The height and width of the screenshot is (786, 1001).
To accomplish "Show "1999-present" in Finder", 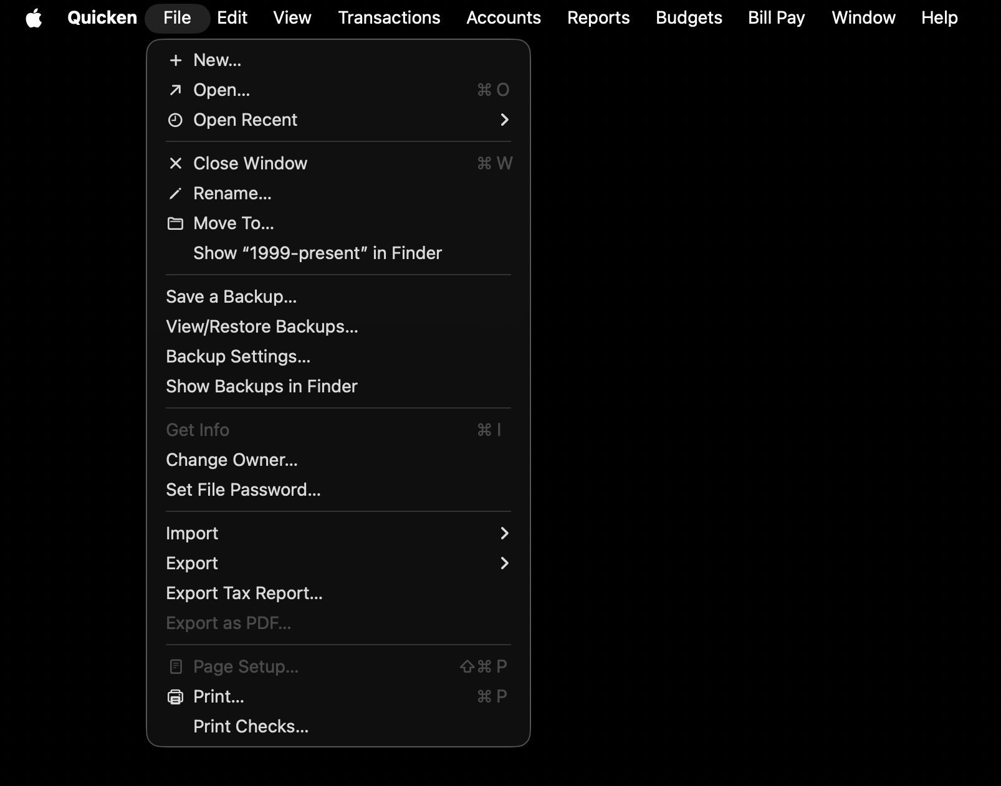I will 338,253.
